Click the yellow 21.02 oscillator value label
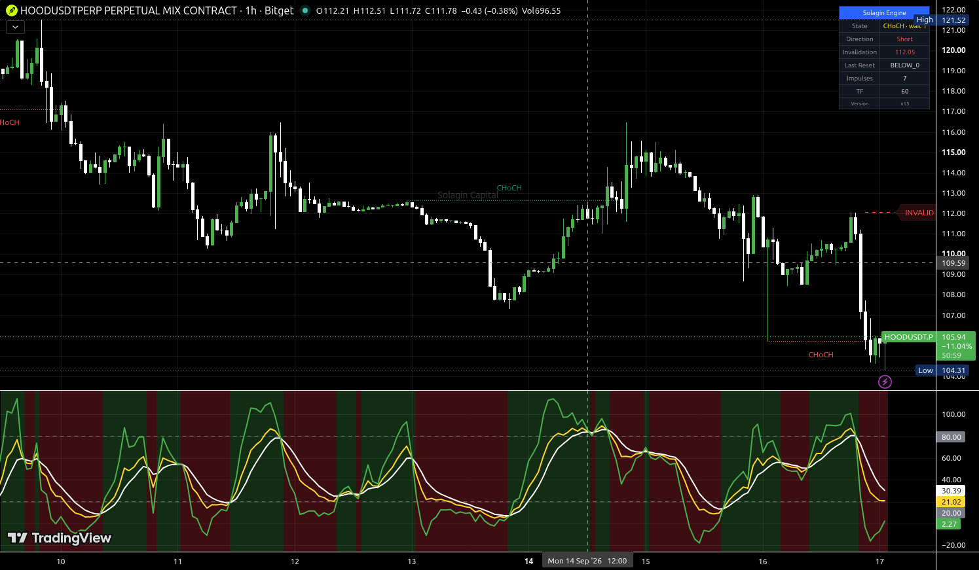This screenshot has width=979, height=570. [951, 502]
